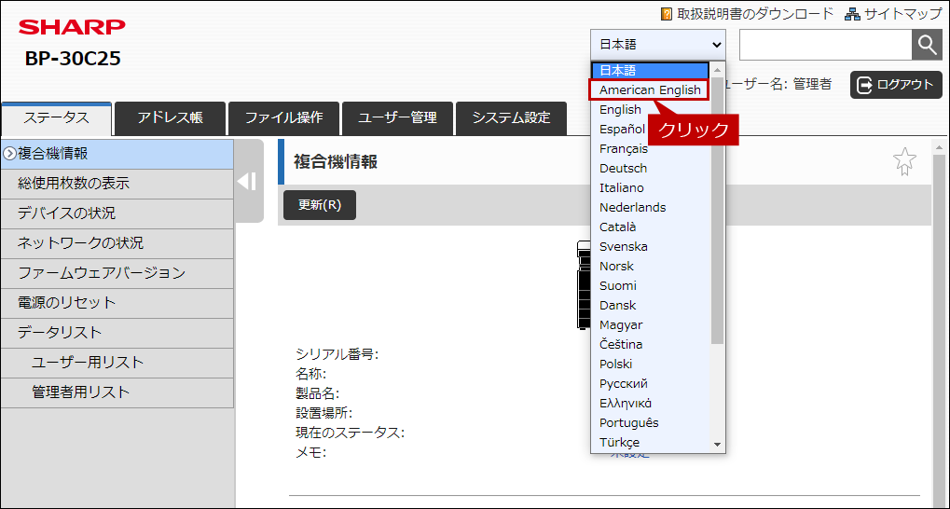Click the シリアル番号: label
This screenshot has width=950, height=509.
(337, 354)
